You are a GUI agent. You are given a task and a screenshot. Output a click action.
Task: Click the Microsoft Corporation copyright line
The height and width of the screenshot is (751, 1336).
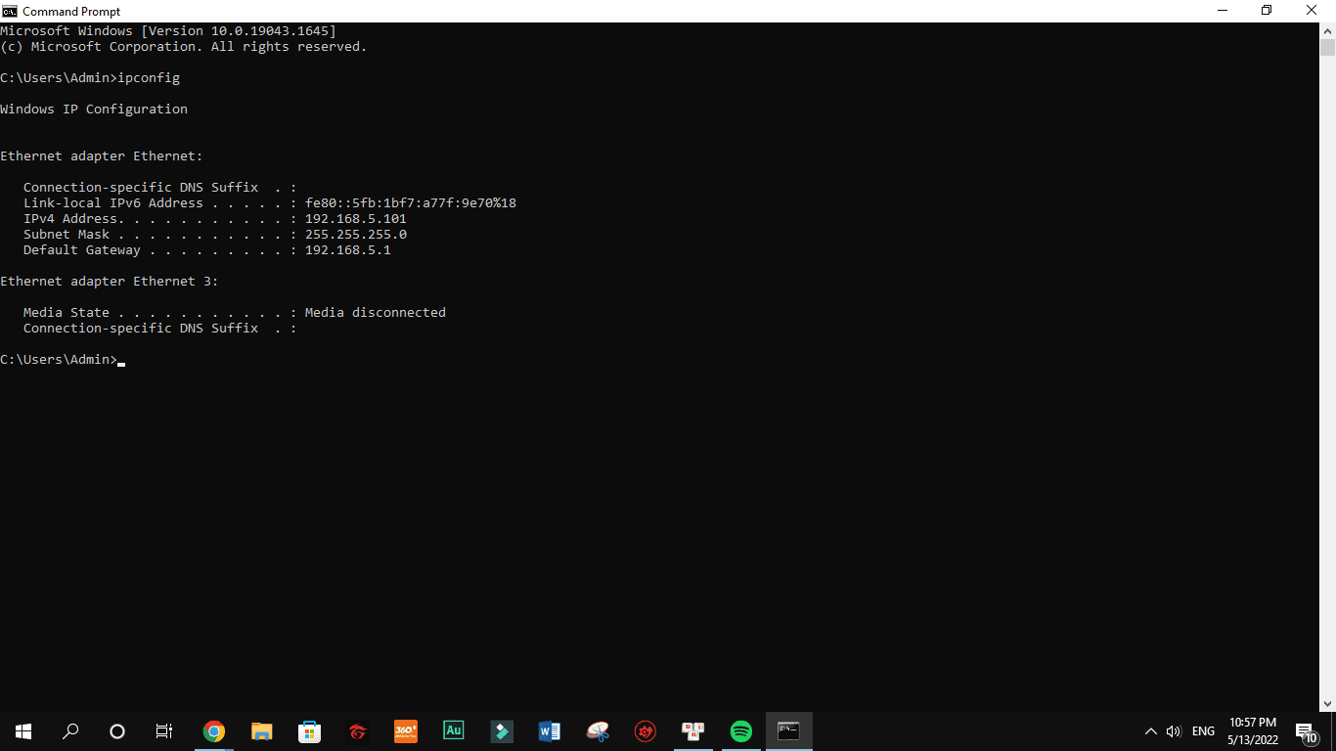184,47
